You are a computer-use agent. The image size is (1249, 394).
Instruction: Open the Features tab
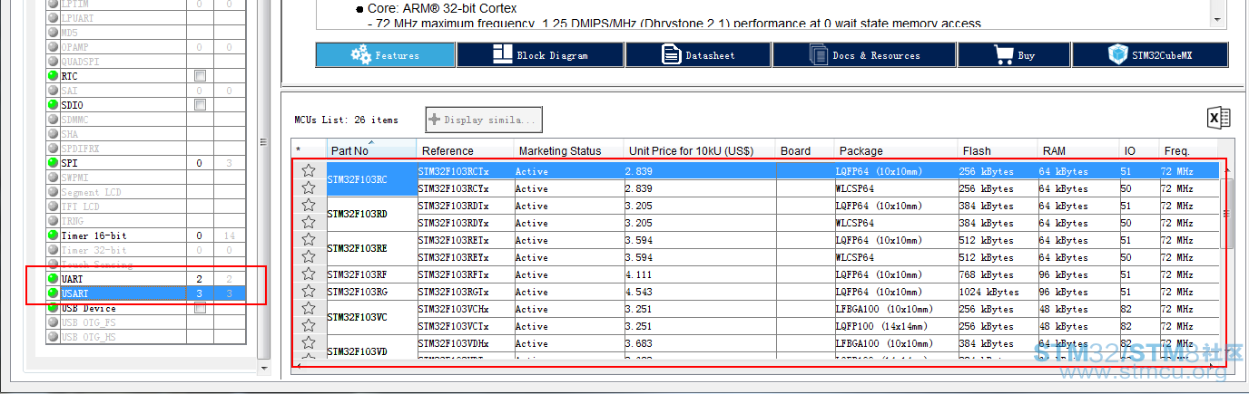click(x=386, y=55)
